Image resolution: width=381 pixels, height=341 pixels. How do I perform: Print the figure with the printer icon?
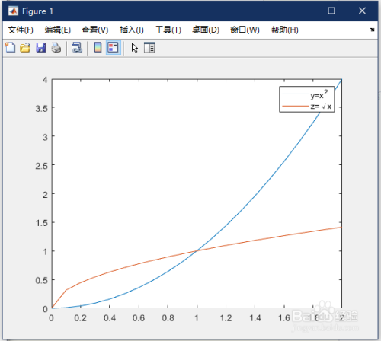(56, 47)
